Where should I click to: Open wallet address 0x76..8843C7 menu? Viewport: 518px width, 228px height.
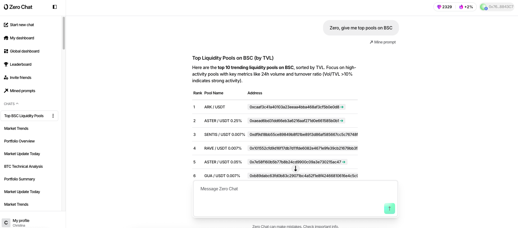point(497,7)
